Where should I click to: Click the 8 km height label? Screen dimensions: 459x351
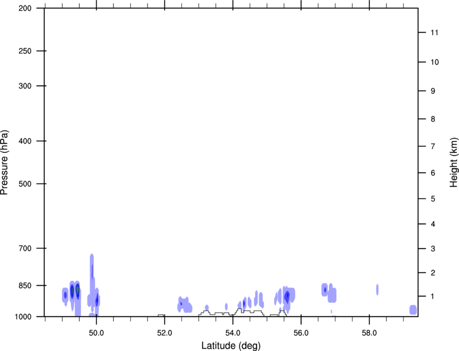pos(433,119)
